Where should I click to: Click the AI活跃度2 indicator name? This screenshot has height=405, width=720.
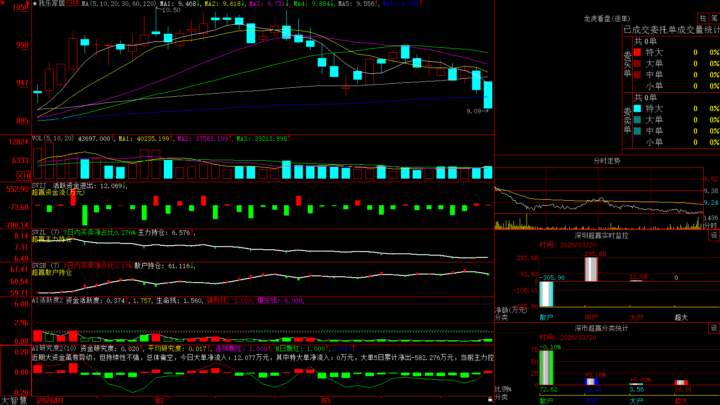48,300
